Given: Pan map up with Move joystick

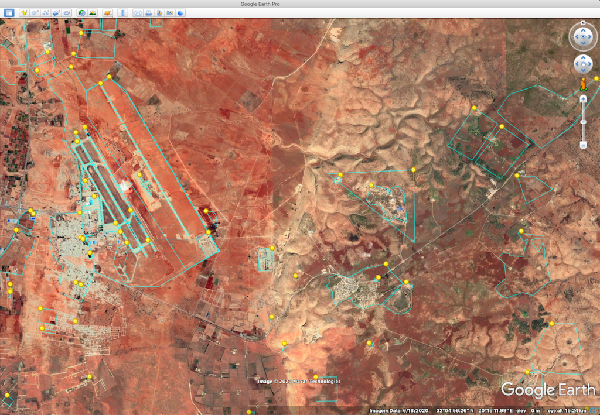Looking at the screenshot, I should (583, 58).
